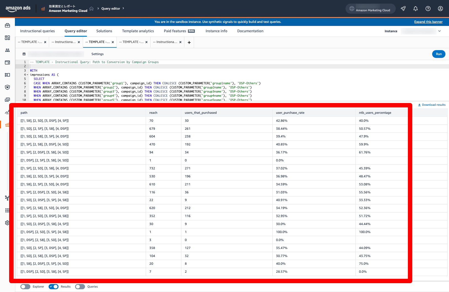The image size is (449, 292).
Task: Click the rocket launch icon in header
Action: (x=403, y=9)
